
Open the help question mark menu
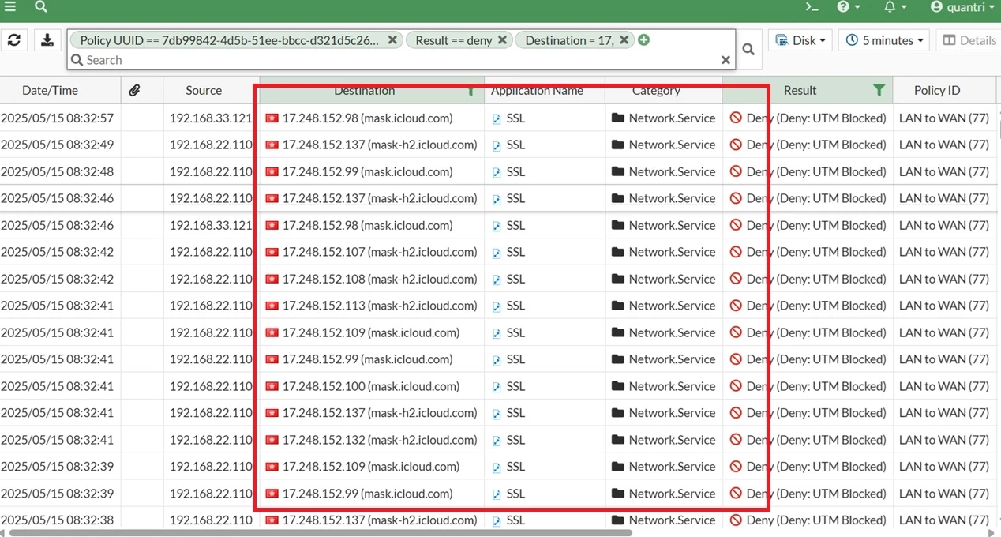click(848, 6)
